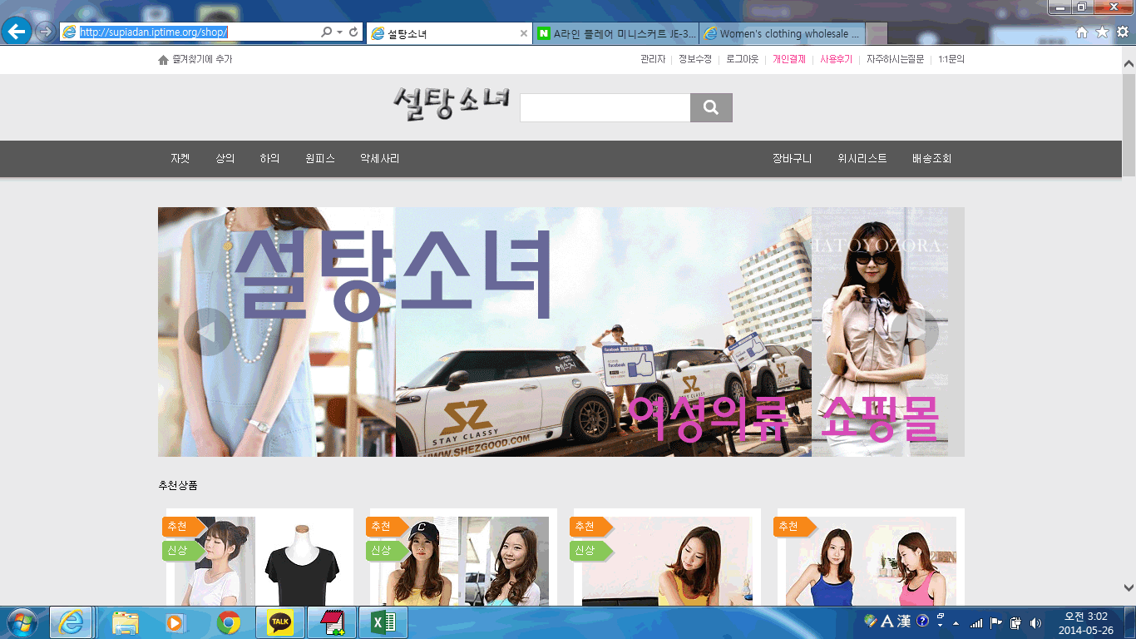
Task: Open the Windows Start menu
Action: coord(22,622)
